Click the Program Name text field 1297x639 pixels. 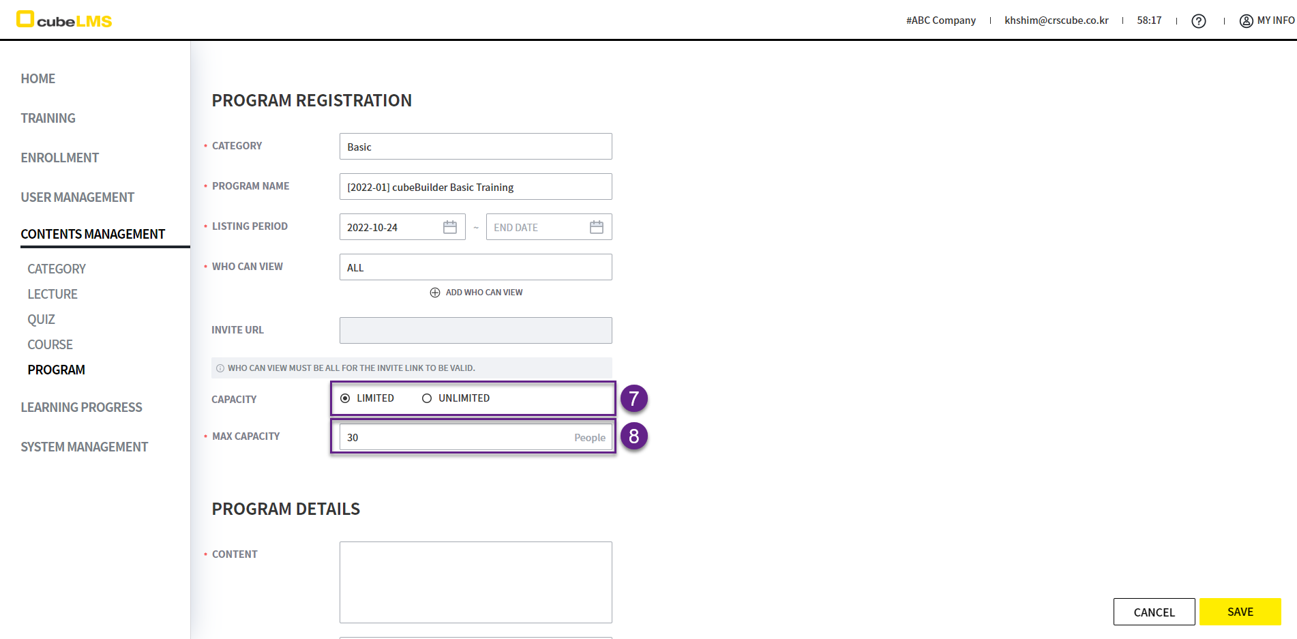point(475,187)
